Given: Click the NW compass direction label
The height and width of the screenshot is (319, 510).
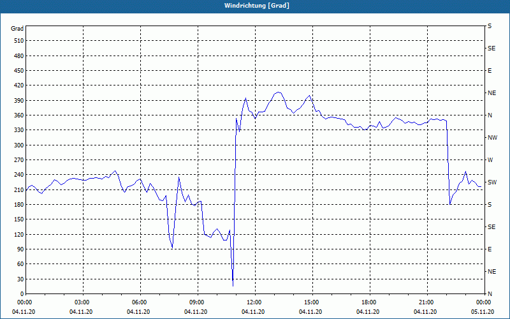Looking at the screenshot, I should 493,138.
